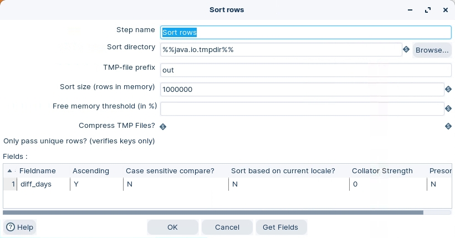The width and height of the screenshot is (455, 238).
Task: Confirm the dialog with OK
Action: point(172,227)
